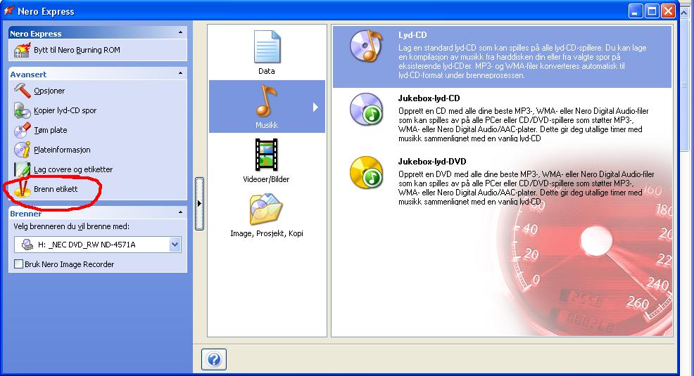Click the Nero Express title bar icon
This screenshot has height=376, width=694.
9,11
